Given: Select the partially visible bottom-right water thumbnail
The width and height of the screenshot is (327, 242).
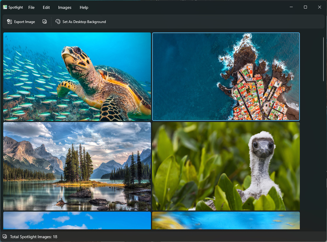Looking at the screenshot, I should [226, 220].
